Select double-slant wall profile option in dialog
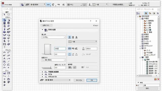162x91 pixels. (x=76, y=54)
